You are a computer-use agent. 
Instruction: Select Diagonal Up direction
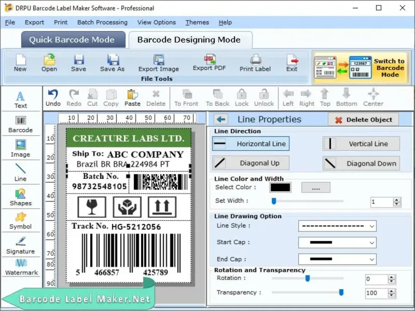tap(251, 163)
